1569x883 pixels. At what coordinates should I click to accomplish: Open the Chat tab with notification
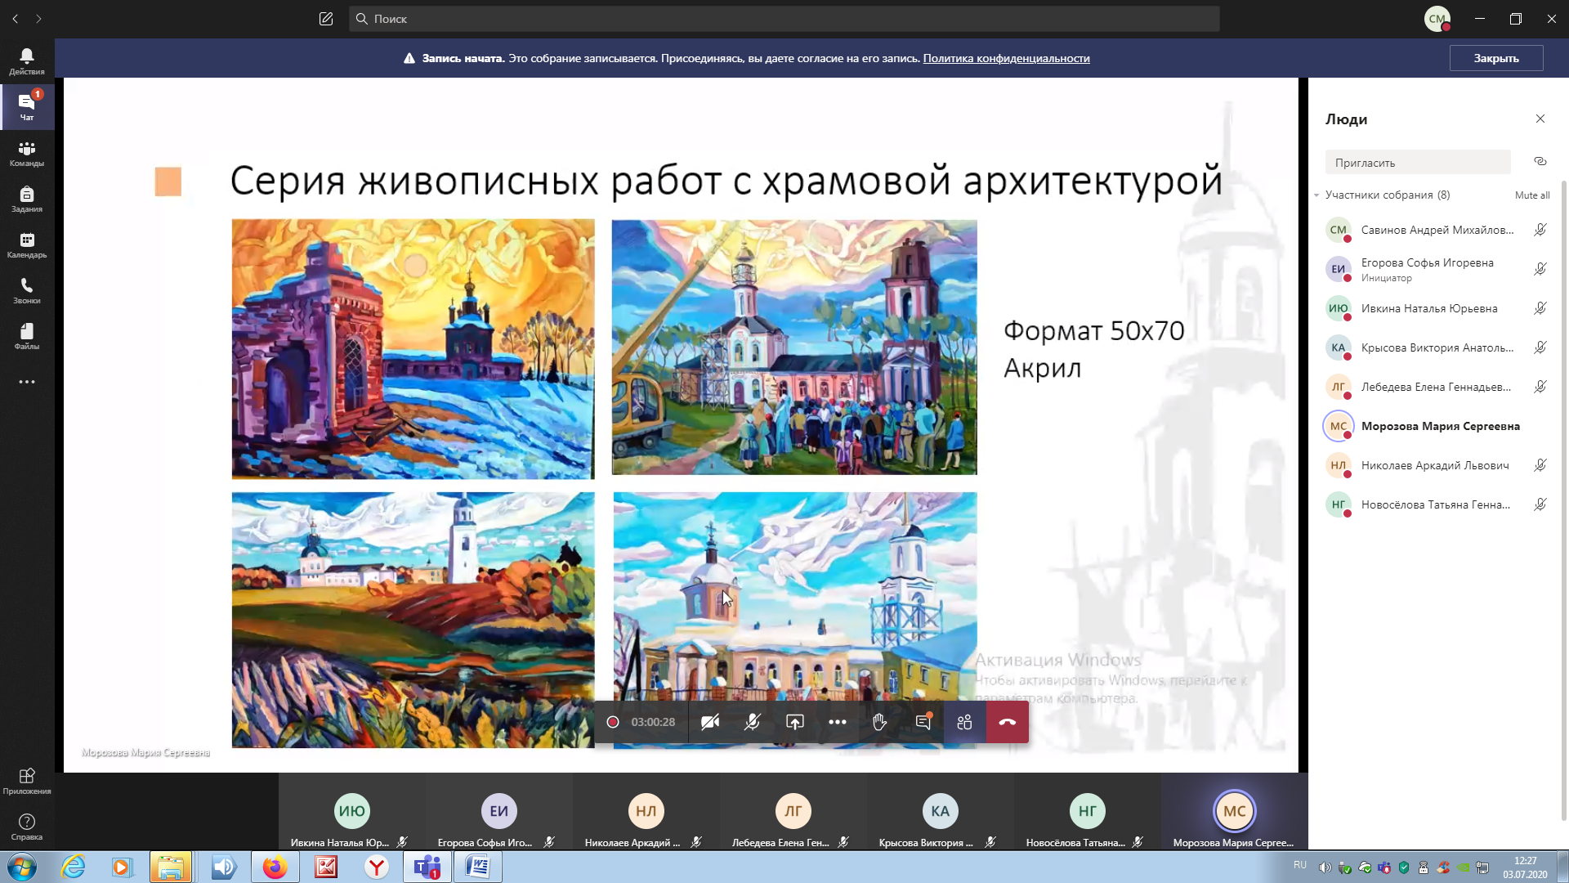pos(27,107)
